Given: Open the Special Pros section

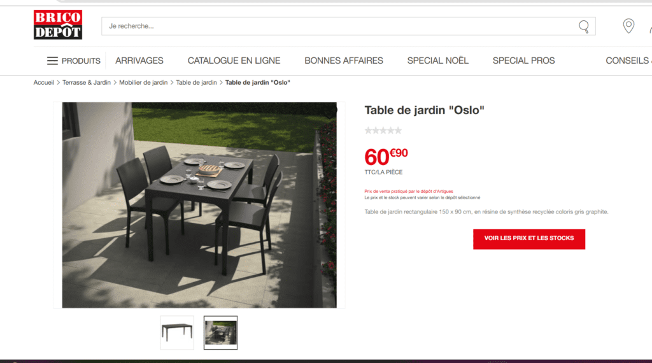Looking at the screenshot, I should click(523, 60).
